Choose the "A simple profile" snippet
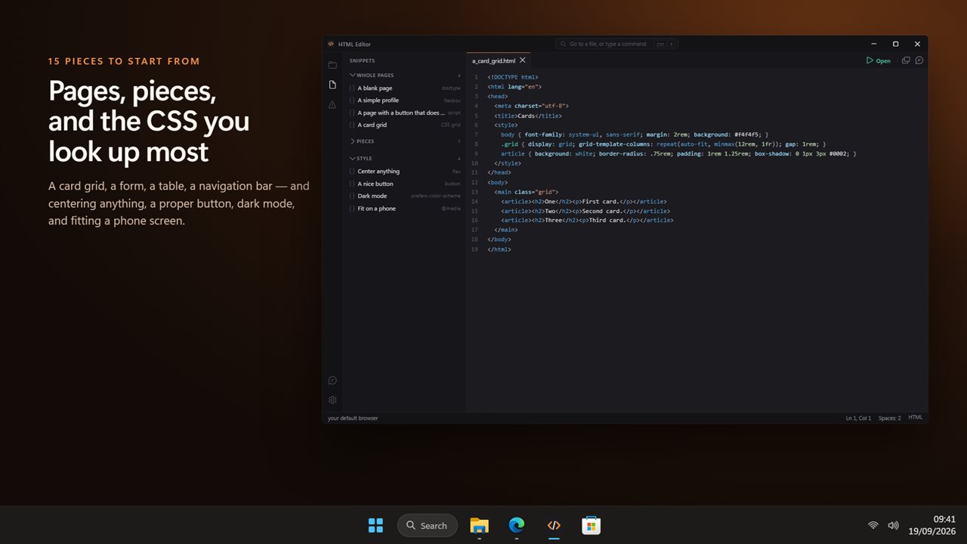The width and height of the screenshot is (967, 544). pyautogui.click(x=405, y=100)
